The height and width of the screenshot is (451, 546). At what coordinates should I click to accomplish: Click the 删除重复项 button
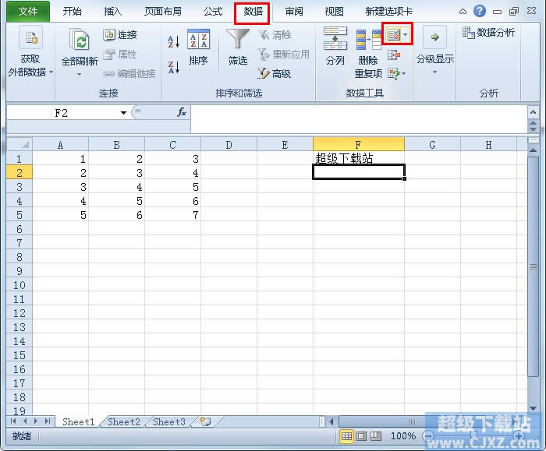368,52
